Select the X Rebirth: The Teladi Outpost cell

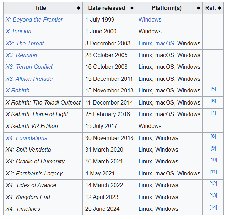pyautogui.click(x=43, y=102)
